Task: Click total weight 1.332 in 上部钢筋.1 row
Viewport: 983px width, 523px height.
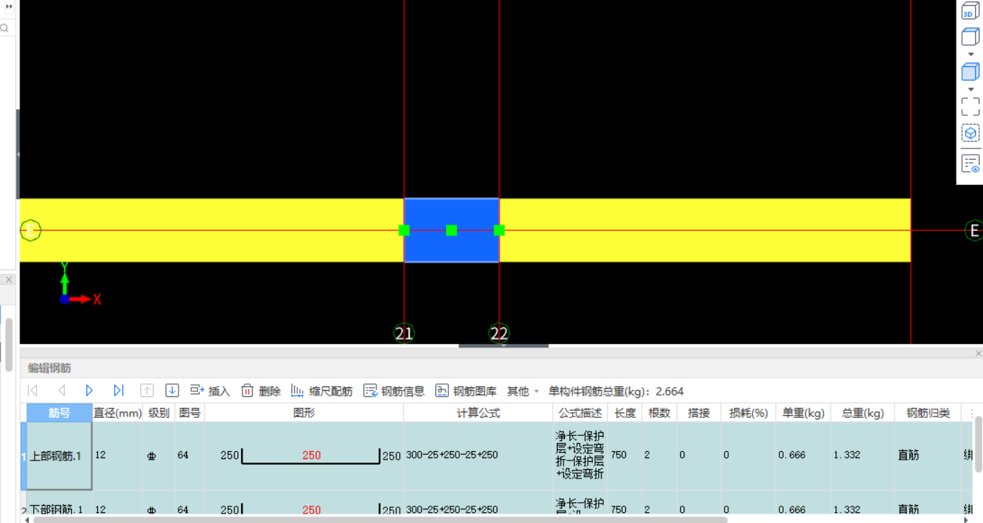Action: coord(863,455)
